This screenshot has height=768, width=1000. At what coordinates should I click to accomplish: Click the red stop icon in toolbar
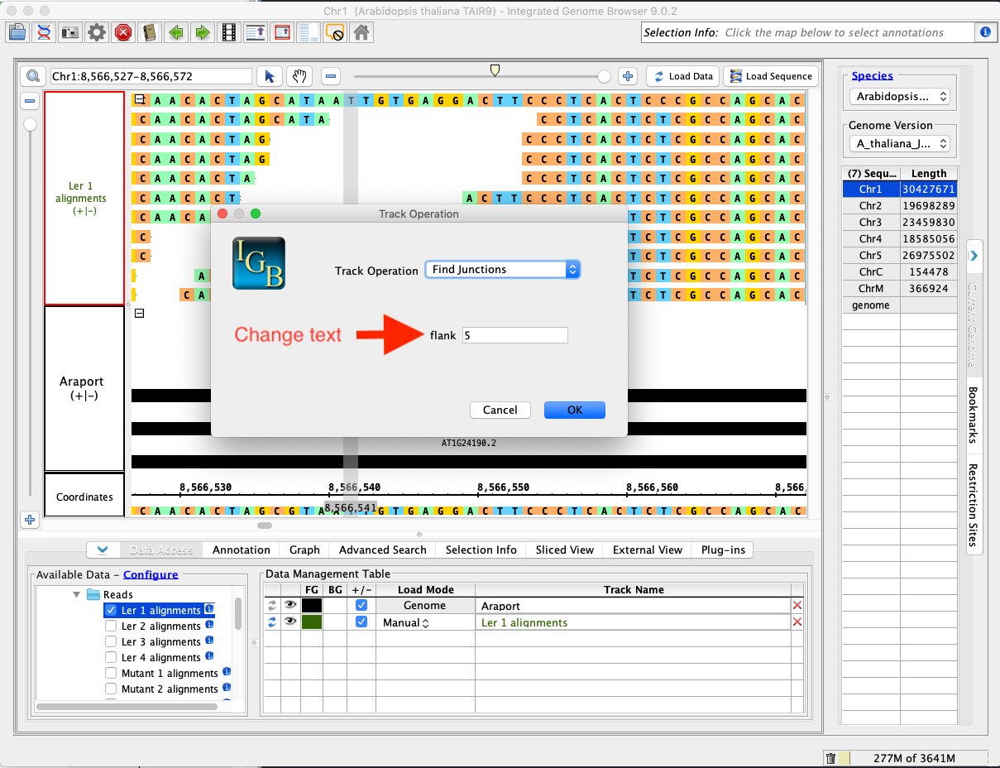tap(123, 32)
